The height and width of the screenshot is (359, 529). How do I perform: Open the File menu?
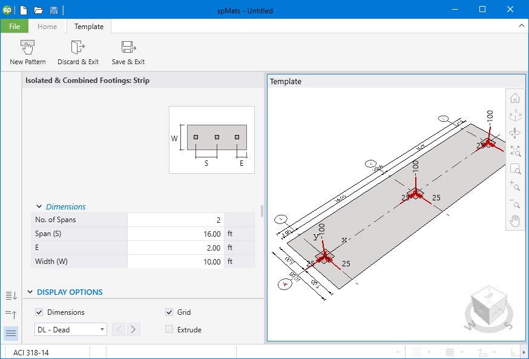point(15,27)
